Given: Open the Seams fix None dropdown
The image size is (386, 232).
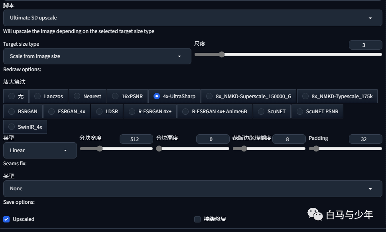Looking at the screenshot, I should pos(193,189).
